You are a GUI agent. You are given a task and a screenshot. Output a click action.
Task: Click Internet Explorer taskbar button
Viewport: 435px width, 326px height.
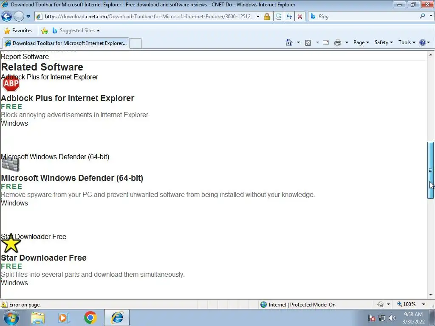[x=117, y=318]
